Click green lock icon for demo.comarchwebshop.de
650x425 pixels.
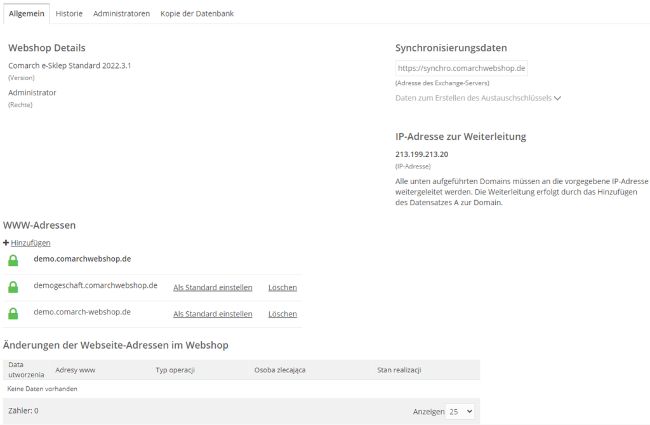[13, 260]
